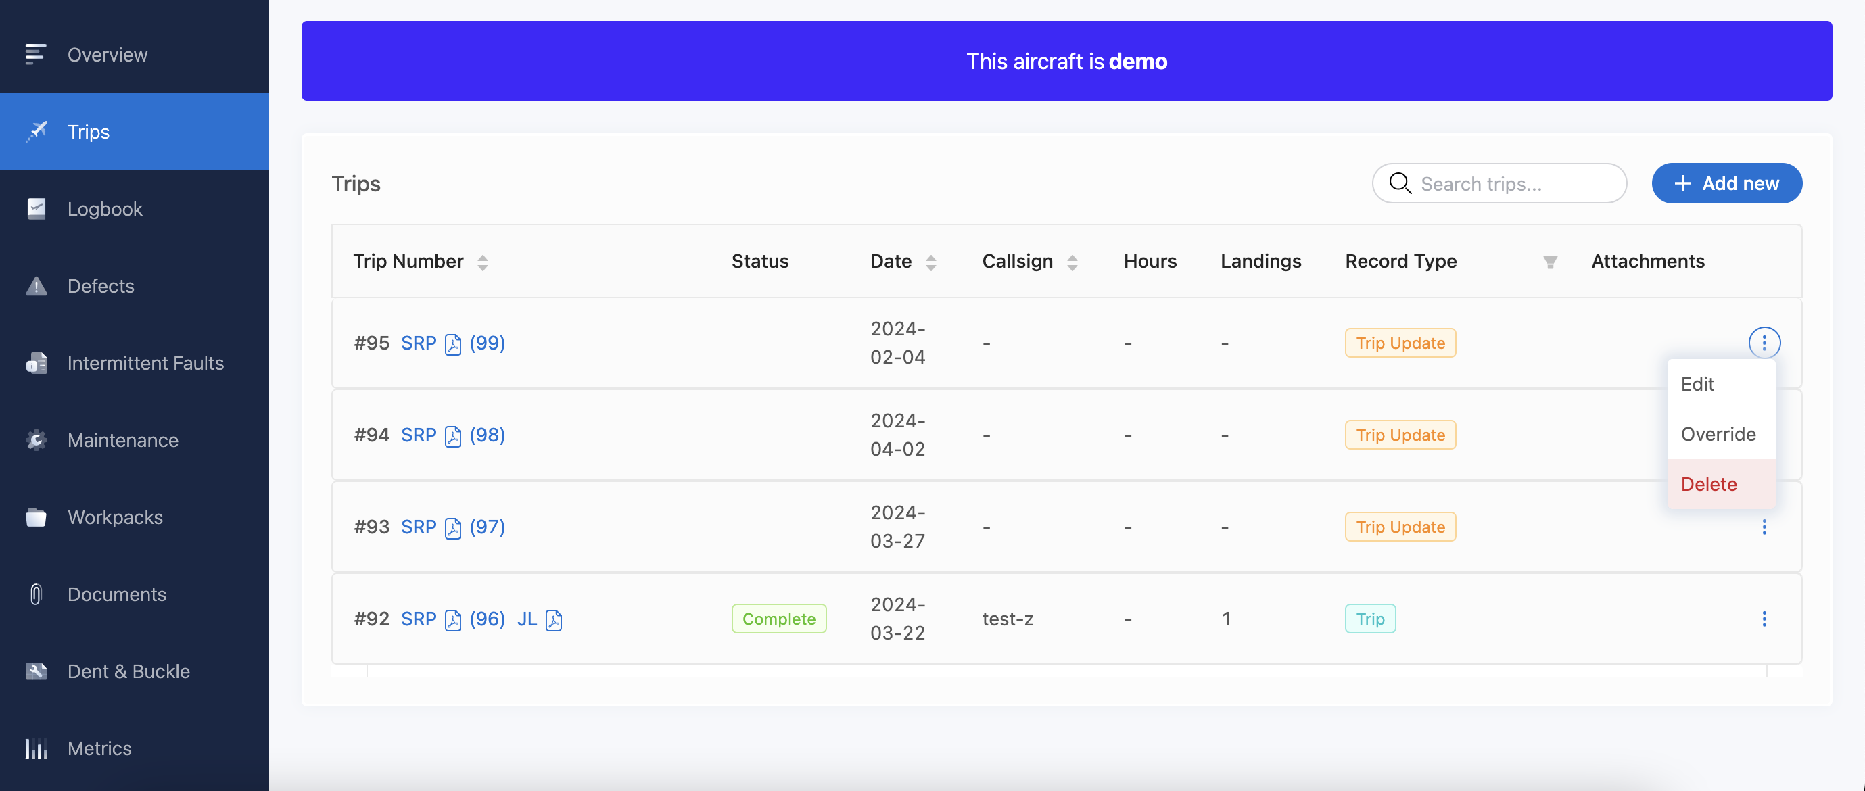Choose Delete from the context menu
The height and width of the screenshot is (791, 1865).
tap(1720, 483)
